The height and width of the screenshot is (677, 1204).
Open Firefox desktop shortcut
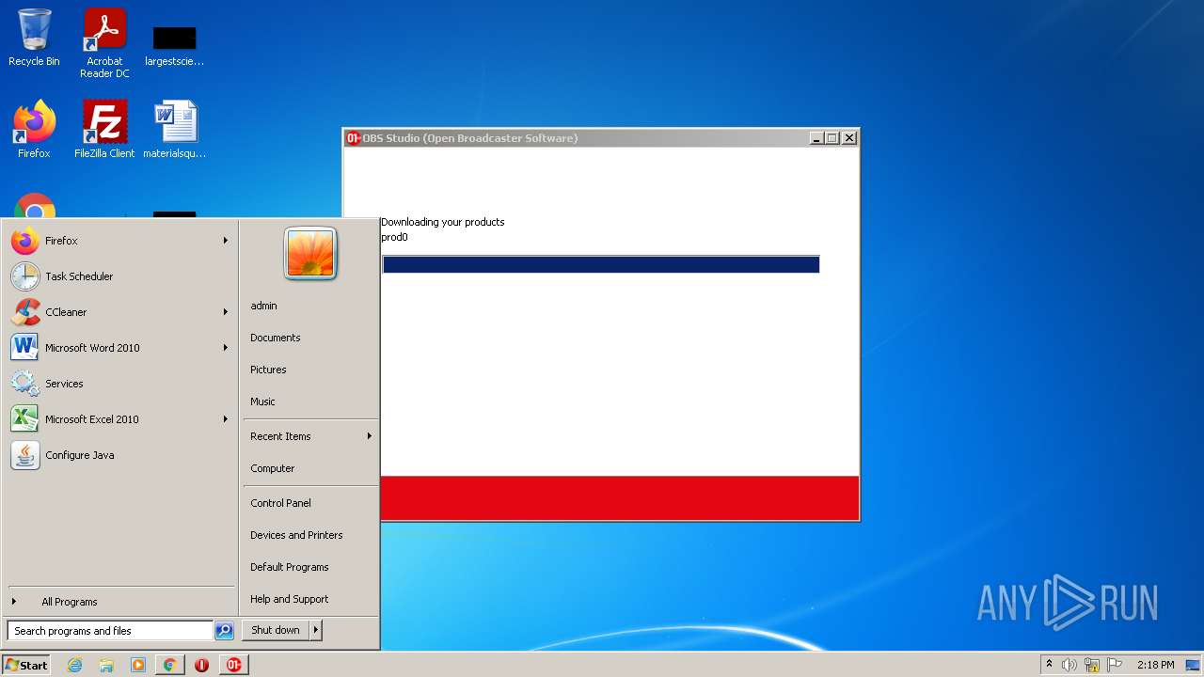tap(34, 129)
